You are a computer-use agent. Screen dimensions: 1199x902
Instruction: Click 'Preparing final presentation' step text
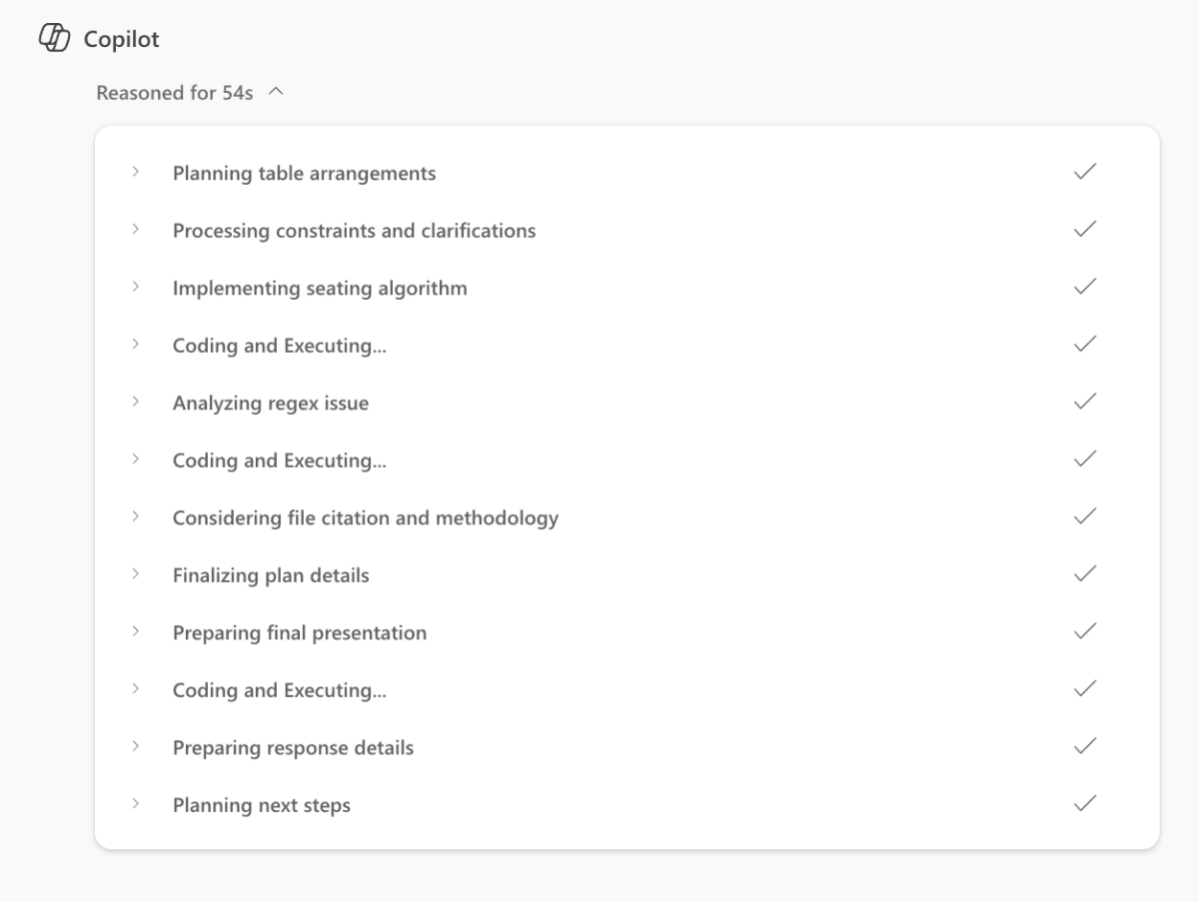pos(299,633)
